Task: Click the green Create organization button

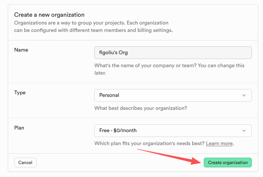Action: [x=228, y=163]
